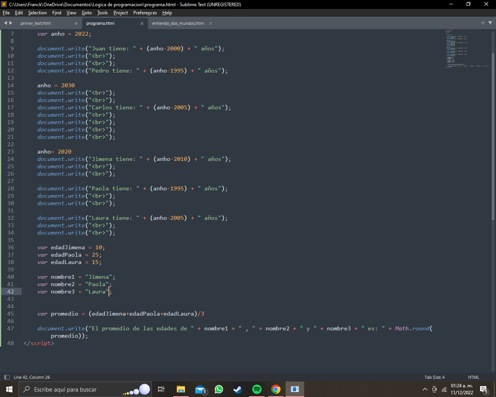Open the Mail app from taskbar

200,389
